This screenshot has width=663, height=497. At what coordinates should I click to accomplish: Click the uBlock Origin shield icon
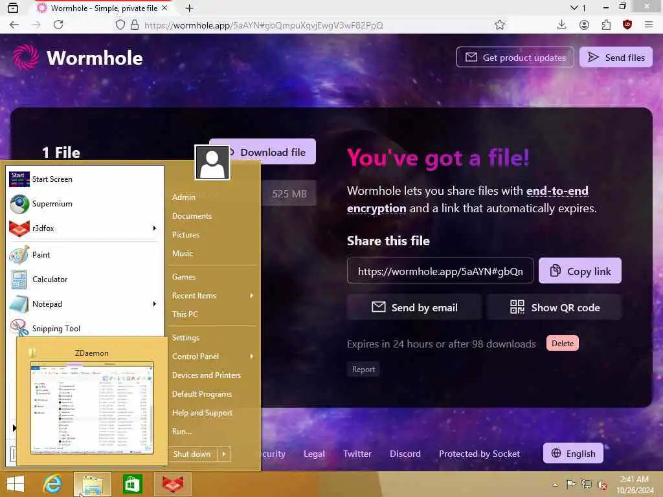coord(627,25)
